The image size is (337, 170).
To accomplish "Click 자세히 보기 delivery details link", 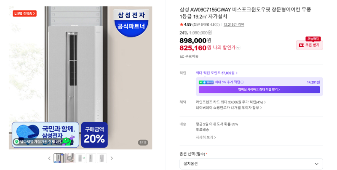I will click(206, 137).
